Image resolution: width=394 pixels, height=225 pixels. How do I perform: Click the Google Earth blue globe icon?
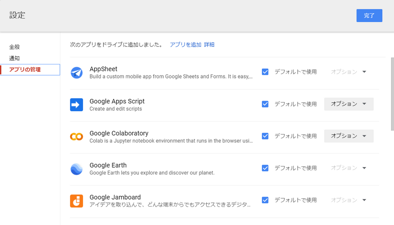pyautogui.click(x=76, y=169)
